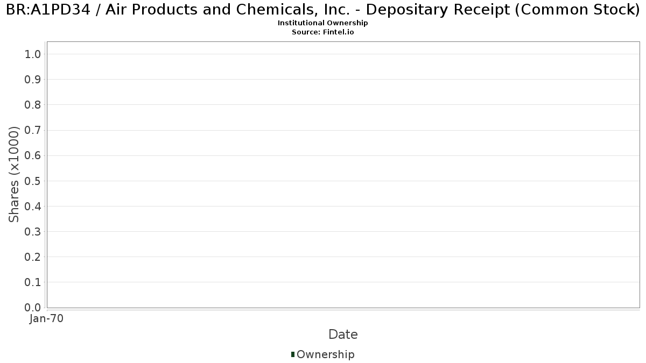Click the 0.1 y-axis tick label
The height and width of the screenshot is (363, 646).
pos(33,282)
